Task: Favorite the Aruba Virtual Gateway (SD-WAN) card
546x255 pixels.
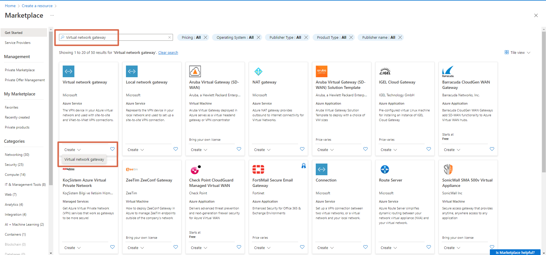Action: coord(239,149)
